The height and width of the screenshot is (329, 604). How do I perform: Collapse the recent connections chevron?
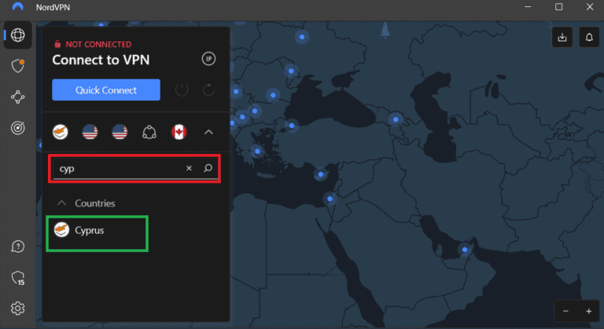pos(208,132)
